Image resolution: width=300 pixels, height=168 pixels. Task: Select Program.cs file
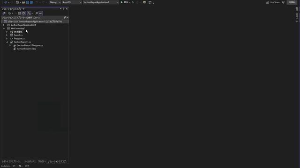[19, 39]
